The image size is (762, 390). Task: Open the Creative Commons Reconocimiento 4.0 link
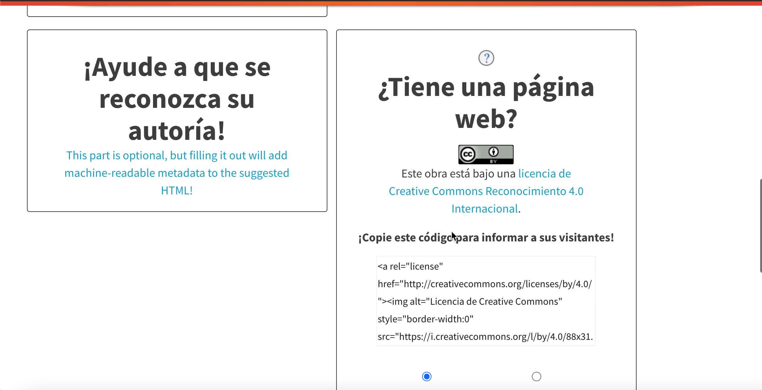coord(486,191)
